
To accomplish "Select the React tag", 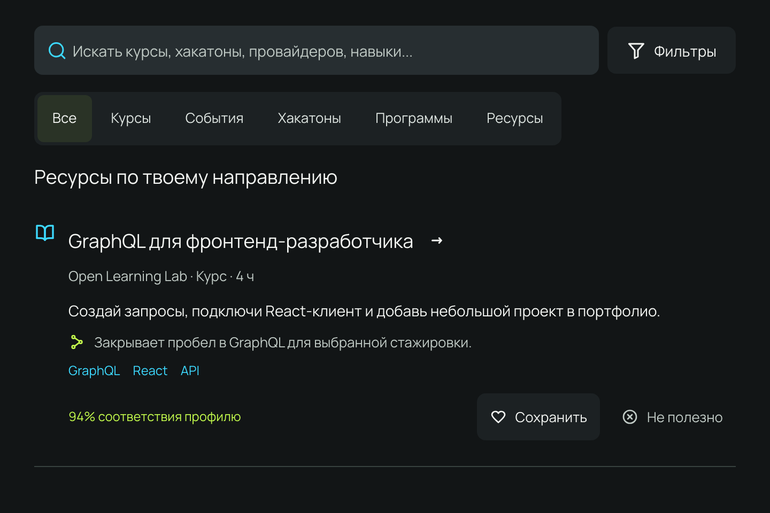I will tap(150, 371).
